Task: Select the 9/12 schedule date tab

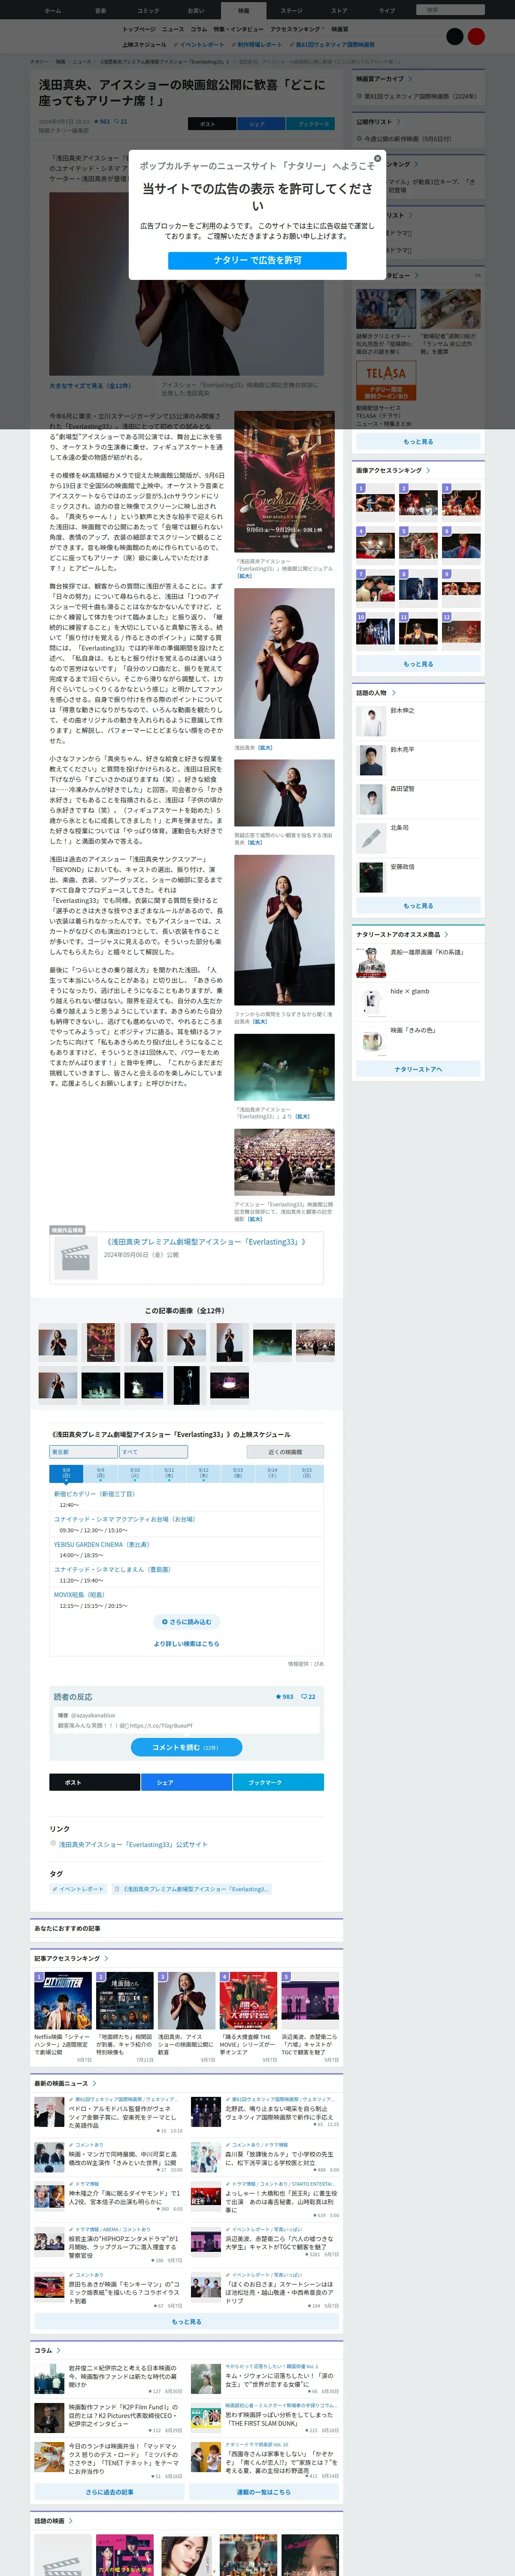Action: (x=204, y=1473)
